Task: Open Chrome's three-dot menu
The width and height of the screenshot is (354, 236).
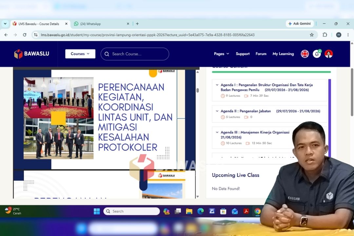Action: coord(348,35)
